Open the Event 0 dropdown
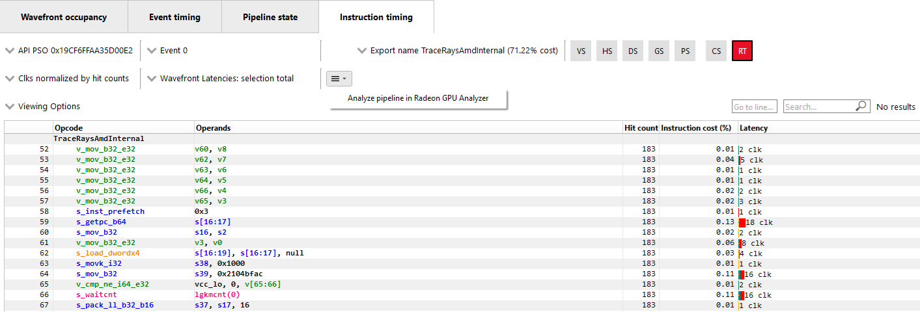 [x=168, y=51]
